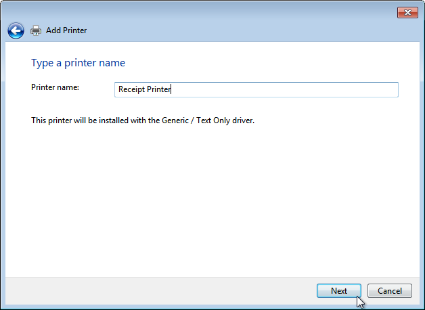Place cursor after 'Receipt Printer' text
The width and height of the screenshot is (425, 310).
[x=171, y=89]
